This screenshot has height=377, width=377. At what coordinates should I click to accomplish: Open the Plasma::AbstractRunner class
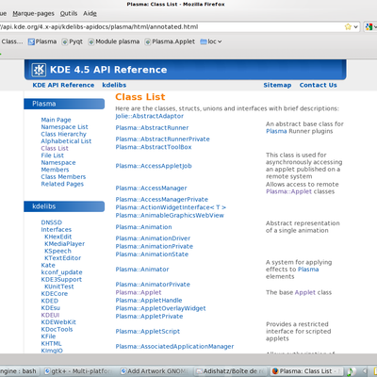[152, 128]
